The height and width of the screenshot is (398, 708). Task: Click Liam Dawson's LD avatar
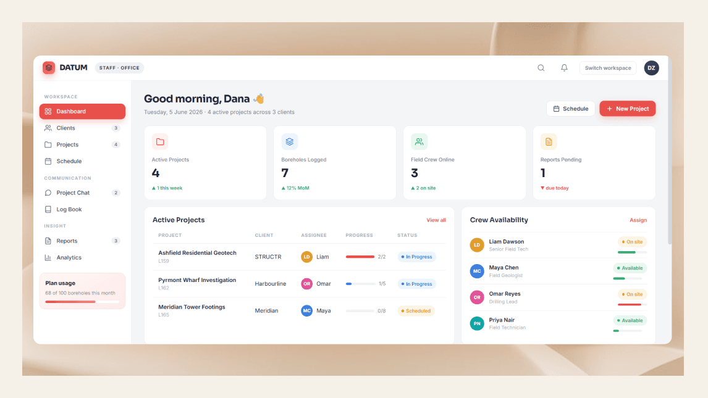click(477, 245)
